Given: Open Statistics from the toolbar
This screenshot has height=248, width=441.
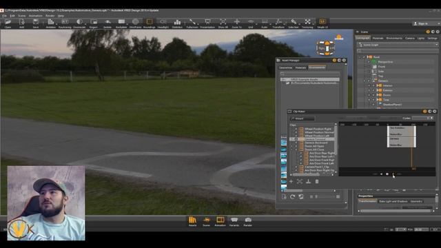Looking at the screenshot, I should coord(177,22).
